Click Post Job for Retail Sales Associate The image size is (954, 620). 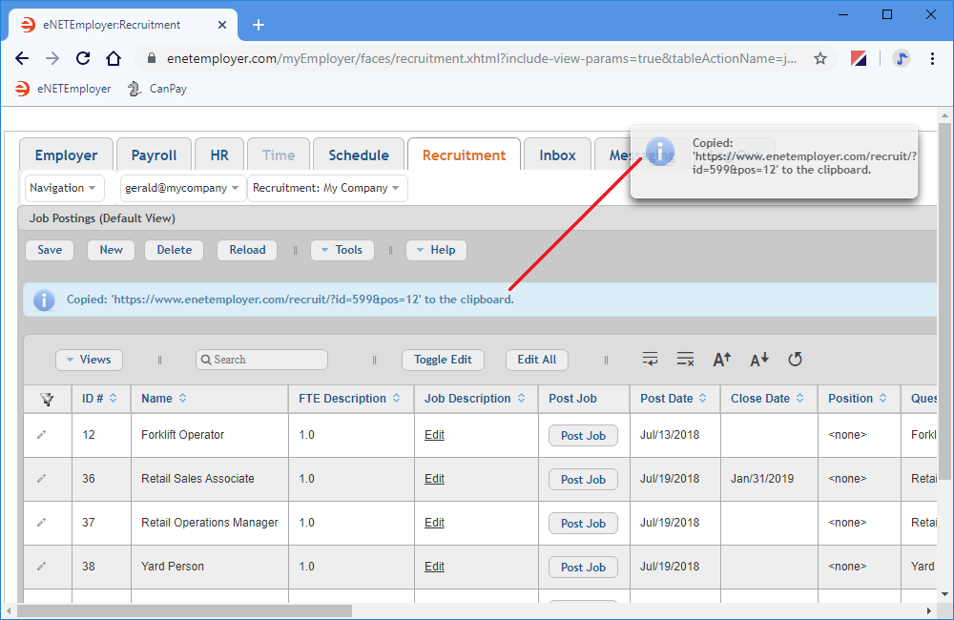tap(583, 480)
